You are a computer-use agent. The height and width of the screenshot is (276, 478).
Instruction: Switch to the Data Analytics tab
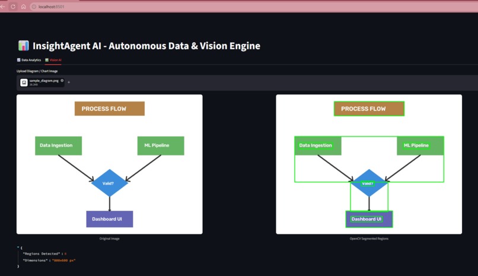[x=29, y=60]
